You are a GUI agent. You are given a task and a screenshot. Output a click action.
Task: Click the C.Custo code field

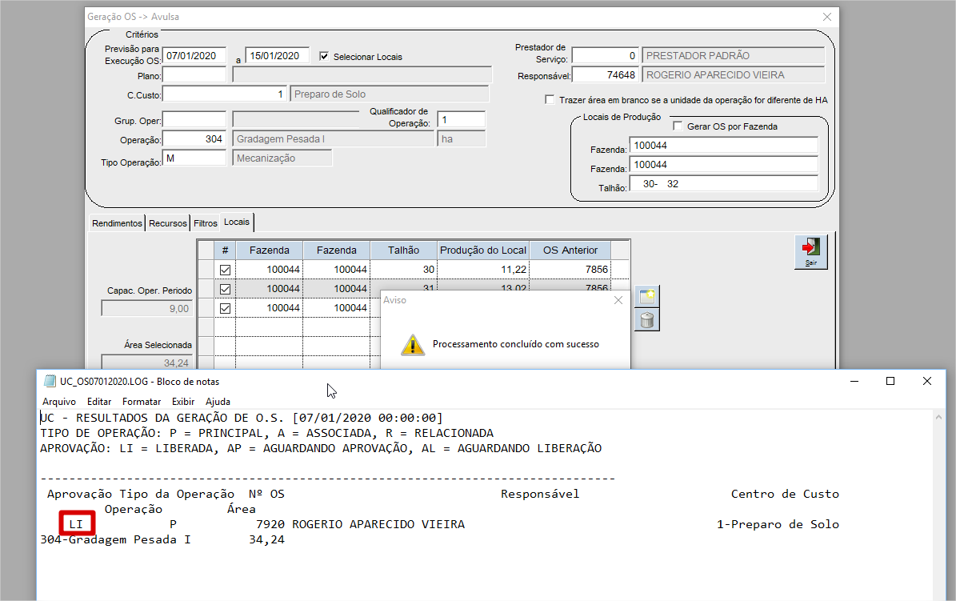224,94
